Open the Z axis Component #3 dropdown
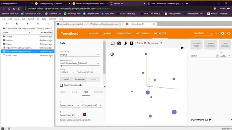 70,115
